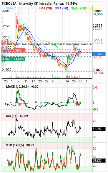The image size is (108, 173).
Task: Select the yellow EMA (9) legend label
Action: 93,8
